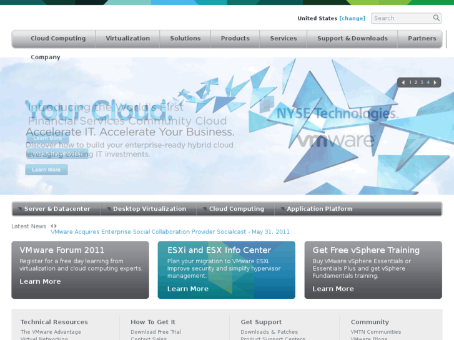Open Get Free vSphere Training heading

click(366, 250)
